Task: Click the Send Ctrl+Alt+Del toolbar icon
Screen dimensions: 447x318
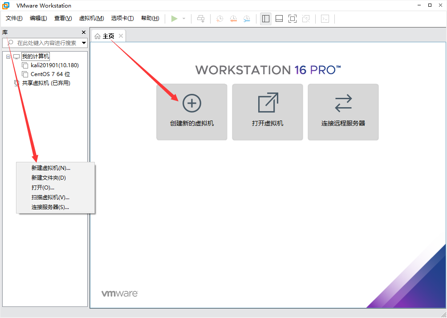Action: pos(201,19)
